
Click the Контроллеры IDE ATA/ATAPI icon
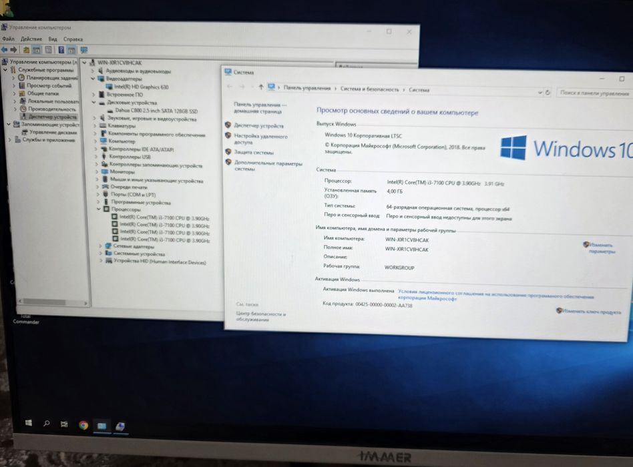pos(104,149)
